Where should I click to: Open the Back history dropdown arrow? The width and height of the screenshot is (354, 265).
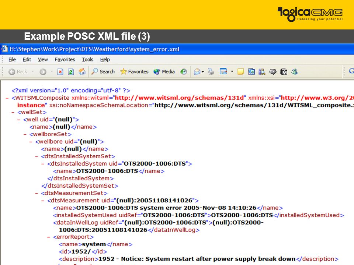[x=33, y=72]
